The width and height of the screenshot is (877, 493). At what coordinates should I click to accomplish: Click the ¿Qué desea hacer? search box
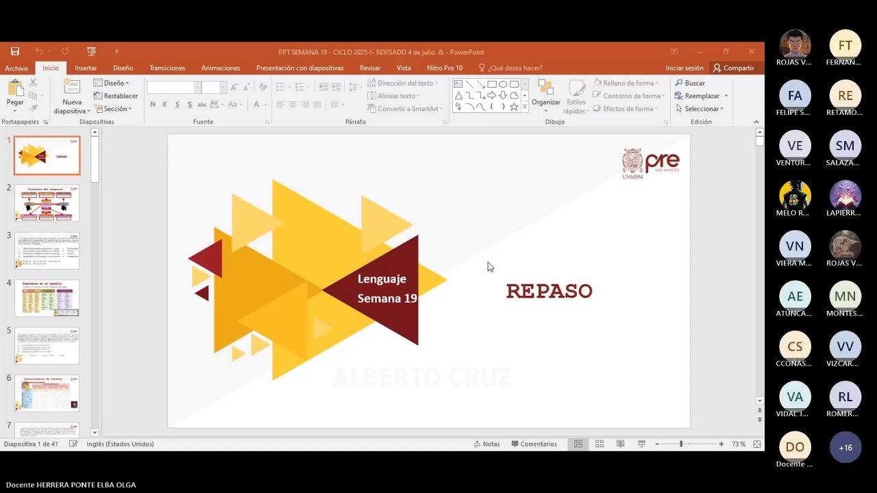pyautogui.click(x=510, y=68)
